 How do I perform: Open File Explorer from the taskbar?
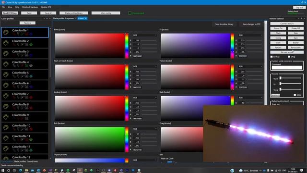coord(26,171)
